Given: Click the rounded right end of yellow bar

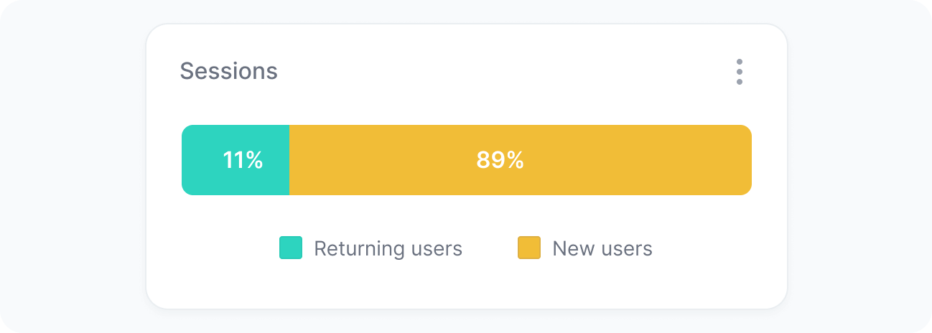Looking at the screenshot, I should click(745, 160).
